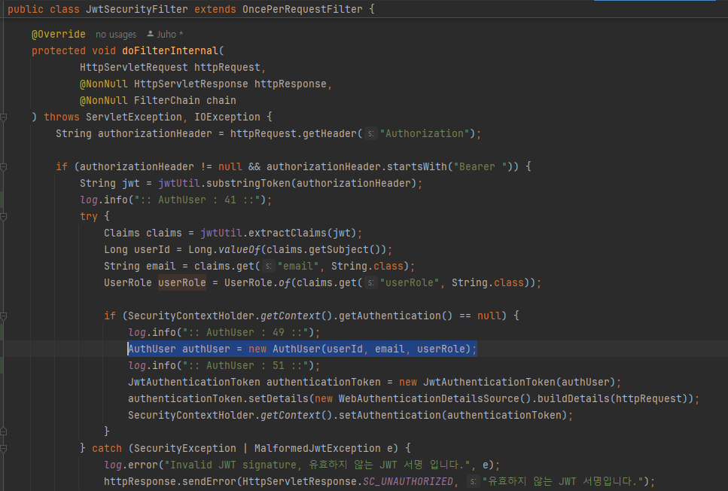Screen dimensions: 728x491
Task: Click the substringToken method call
Action: pos(248,184)
